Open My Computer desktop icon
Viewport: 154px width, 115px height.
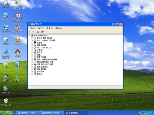tap(6, 16)
